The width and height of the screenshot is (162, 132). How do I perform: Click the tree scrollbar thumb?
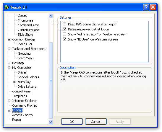click(51, 81)
